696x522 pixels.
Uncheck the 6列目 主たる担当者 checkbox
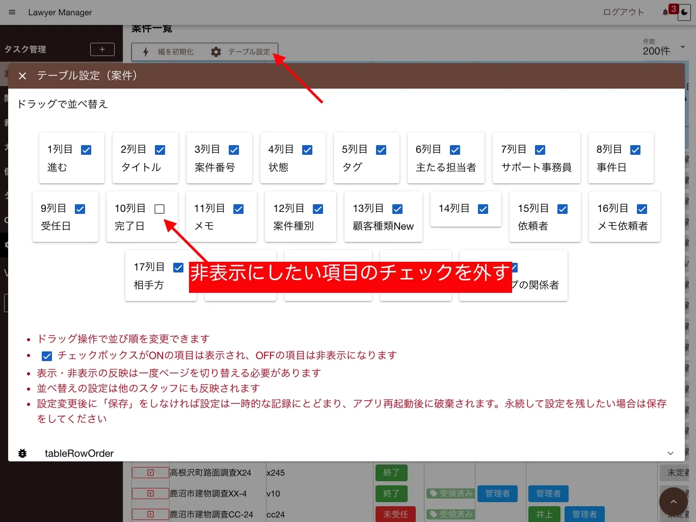(455, 150)
